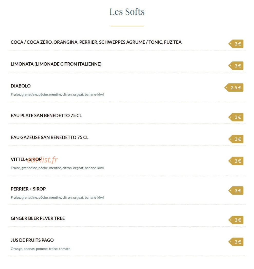Screen dimensions: 254x269
Task: Select the Diabolo item title
Action: [21, 86]
